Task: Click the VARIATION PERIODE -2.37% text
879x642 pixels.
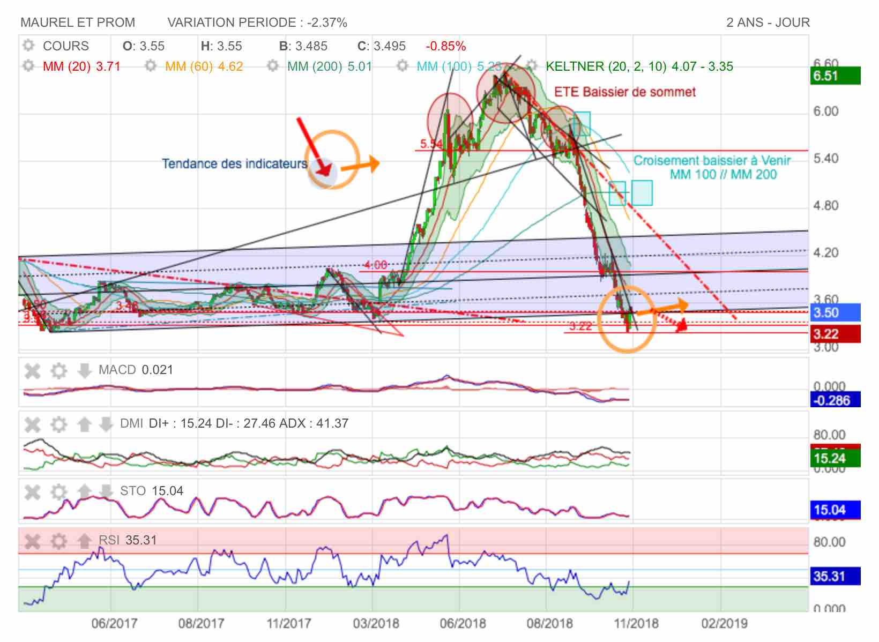Action: click(257, 23)
